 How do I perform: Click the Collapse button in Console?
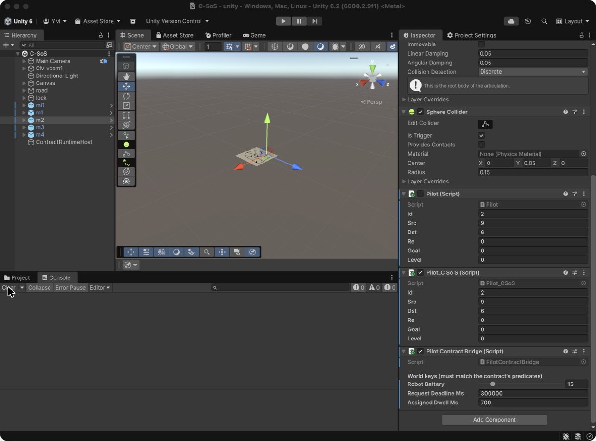click(x=39, y=288)
